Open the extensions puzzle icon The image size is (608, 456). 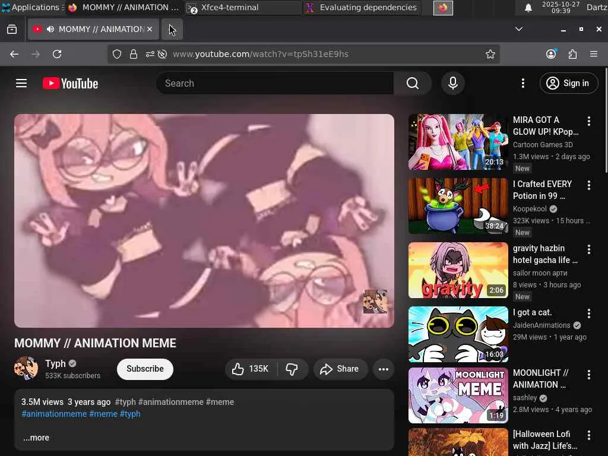coord(573,54)
